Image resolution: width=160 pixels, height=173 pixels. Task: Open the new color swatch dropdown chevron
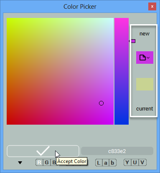tap(148, 58)
